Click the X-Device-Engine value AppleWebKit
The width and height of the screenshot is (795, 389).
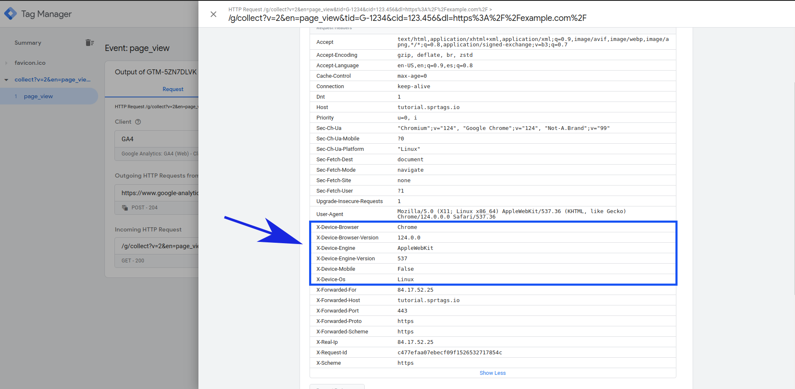pyautogui.click(x=415, y=248)
